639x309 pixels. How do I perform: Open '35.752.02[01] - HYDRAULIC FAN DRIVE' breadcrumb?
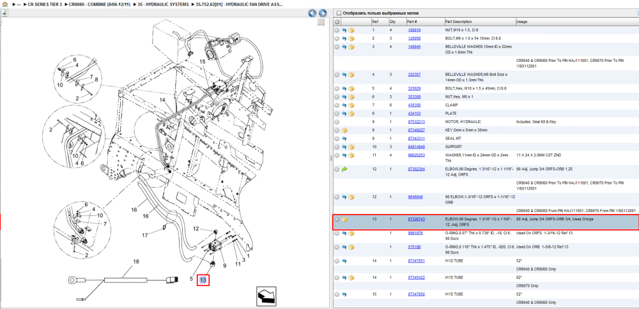click(x=240, y=4)
